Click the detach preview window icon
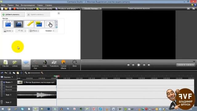197x111 pixels. [x=194, y=9]
